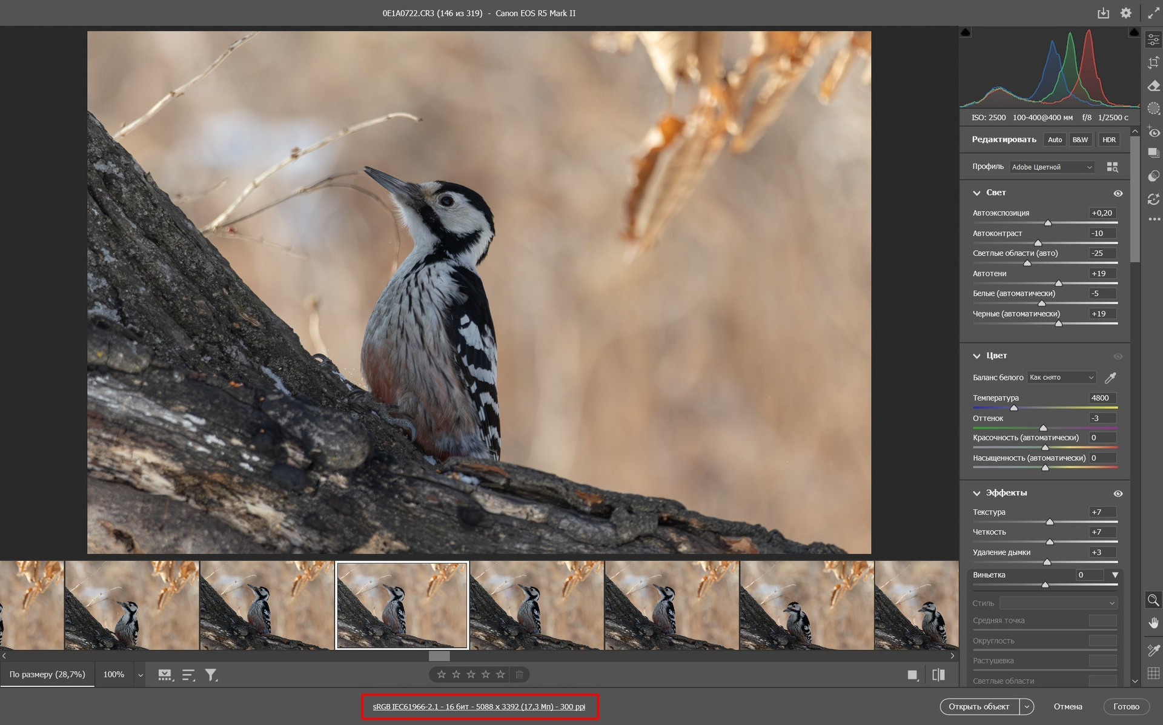
Task: Select the Healing eraser tool
Action: point(1153,85)
